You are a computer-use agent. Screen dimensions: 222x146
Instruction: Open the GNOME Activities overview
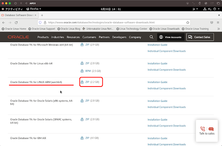(12, 9)
